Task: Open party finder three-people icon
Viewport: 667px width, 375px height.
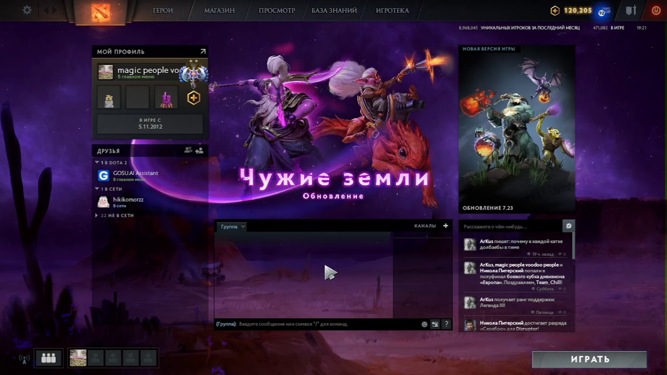Action: pos(48,358)
